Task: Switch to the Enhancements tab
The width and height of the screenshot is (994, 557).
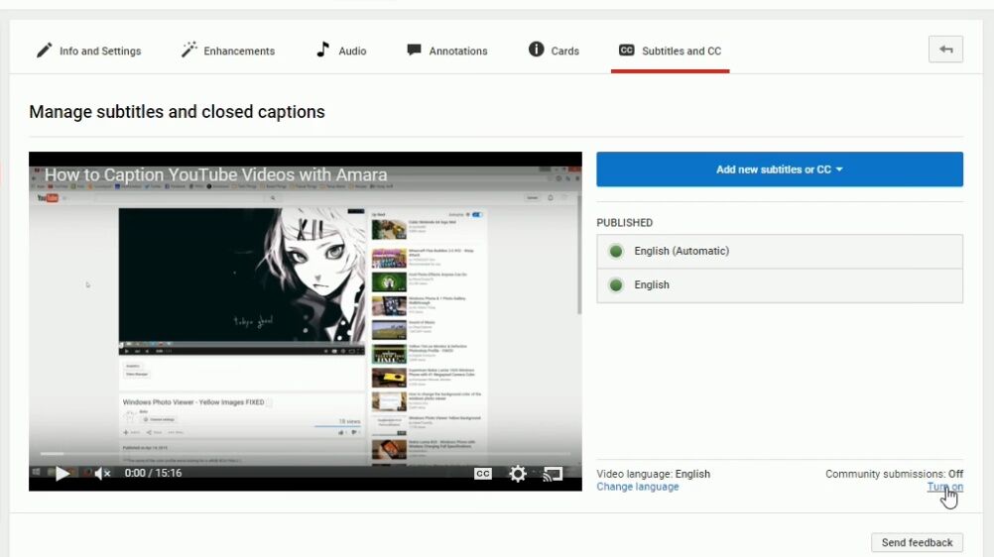Action: (228, 51)
